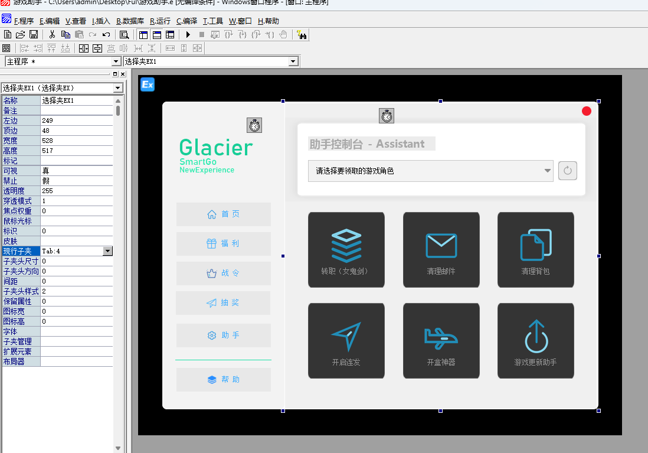Select the timer component above console panel

(x=387, y=116)
